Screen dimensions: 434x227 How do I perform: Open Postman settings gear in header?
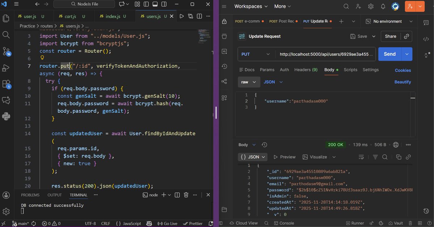pyautogui.click(x=371, y=7)
